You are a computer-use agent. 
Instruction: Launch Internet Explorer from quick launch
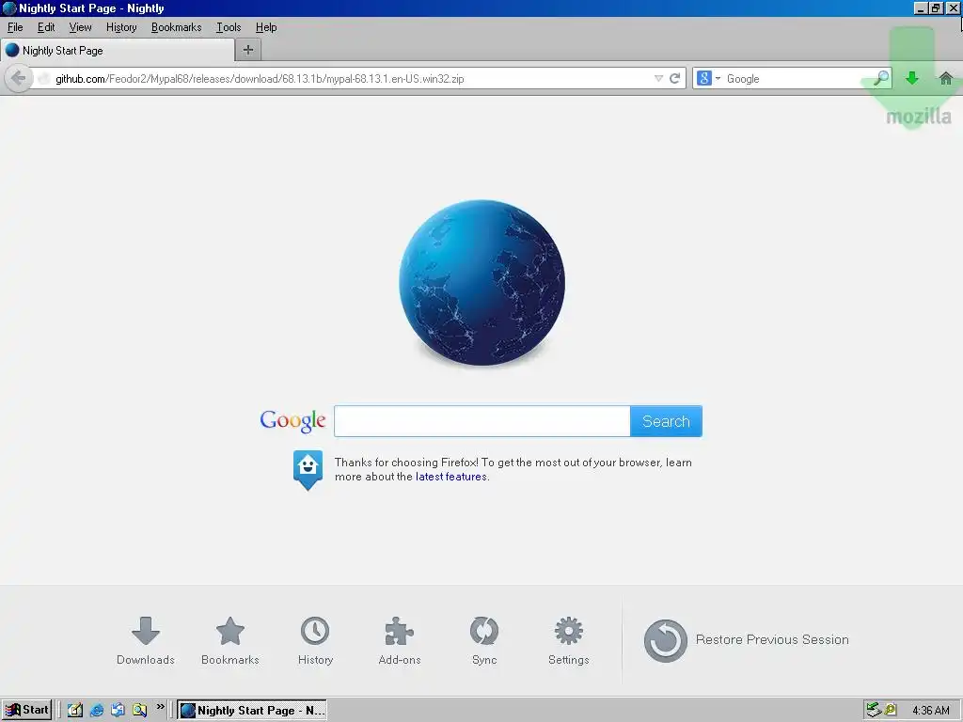point(97,710)
